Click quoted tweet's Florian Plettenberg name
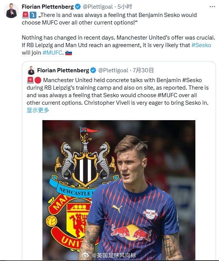219x261 pixels. coord(63,70)
